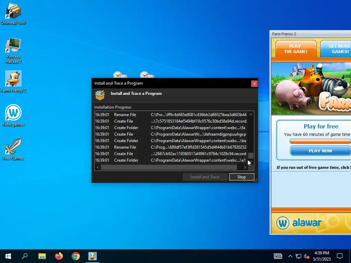
Task: Close the Install and Trace dialog
Action: [254, 84]
